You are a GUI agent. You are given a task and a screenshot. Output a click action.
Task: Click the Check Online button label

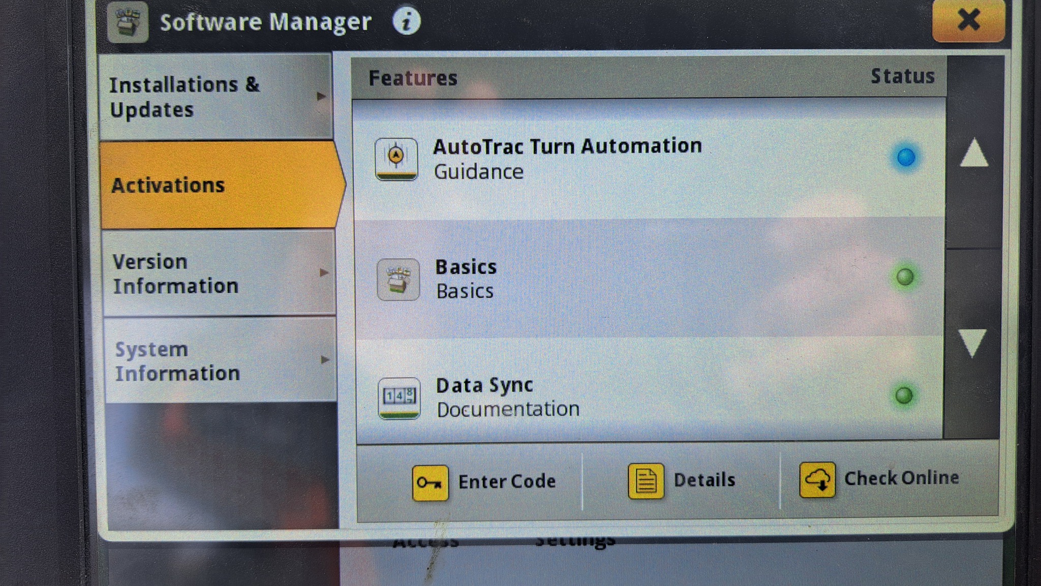902,478
